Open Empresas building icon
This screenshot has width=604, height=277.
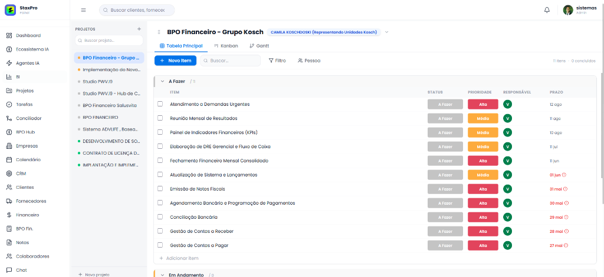click(9, 146)
